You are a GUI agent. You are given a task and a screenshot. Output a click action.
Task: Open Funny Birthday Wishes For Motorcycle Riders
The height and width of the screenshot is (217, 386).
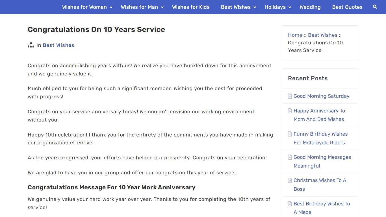[320, 138]
